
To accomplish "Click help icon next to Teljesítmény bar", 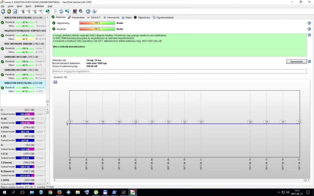I will coord(309,23).
